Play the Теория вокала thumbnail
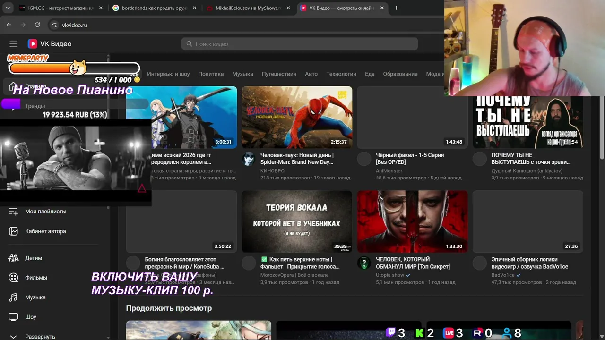Screen dimensions: 605x340 297,221
